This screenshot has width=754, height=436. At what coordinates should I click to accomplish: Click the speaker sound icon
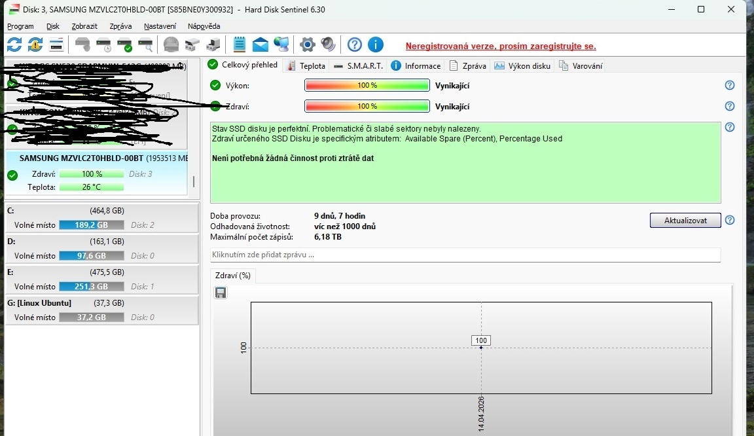[x=328, y=45]
